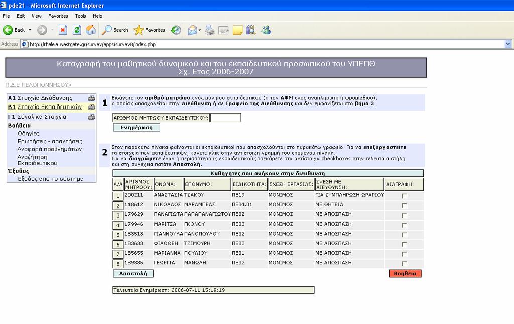The height and width of the screenshot is (324, 514).
Task: Tick delete checkbox for ΝΙΚΟΛΑΟΣ ΜΑΡΑΜΠΕΑΣ
Action: tap(404, 206)
